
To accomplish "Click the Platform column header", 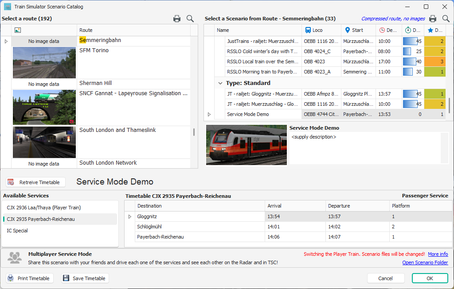I will [x=421, y=206].
